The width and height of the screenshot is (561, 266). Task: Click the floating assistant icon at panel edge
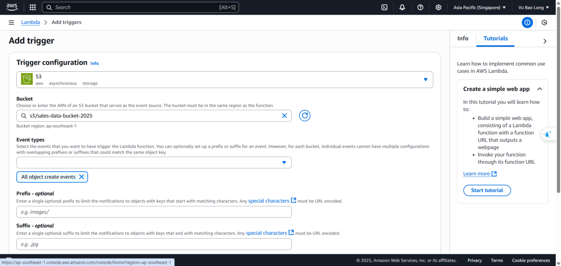[x=548, y=134]
